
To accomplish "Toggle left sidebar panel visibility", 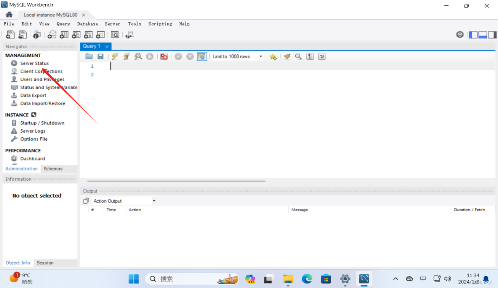I will [473, 35].
